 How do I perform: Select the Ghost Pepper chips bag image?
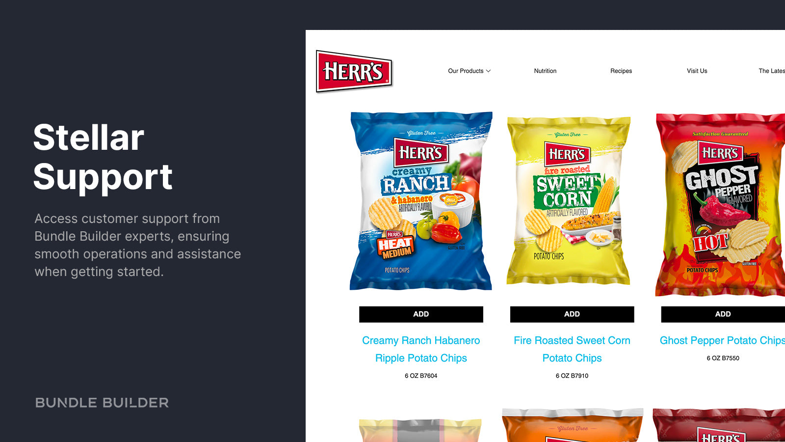(720, 205)
